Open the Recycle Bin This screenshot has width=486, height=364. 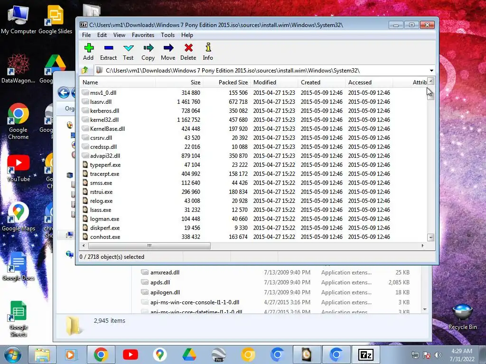[x=462, y=316]
